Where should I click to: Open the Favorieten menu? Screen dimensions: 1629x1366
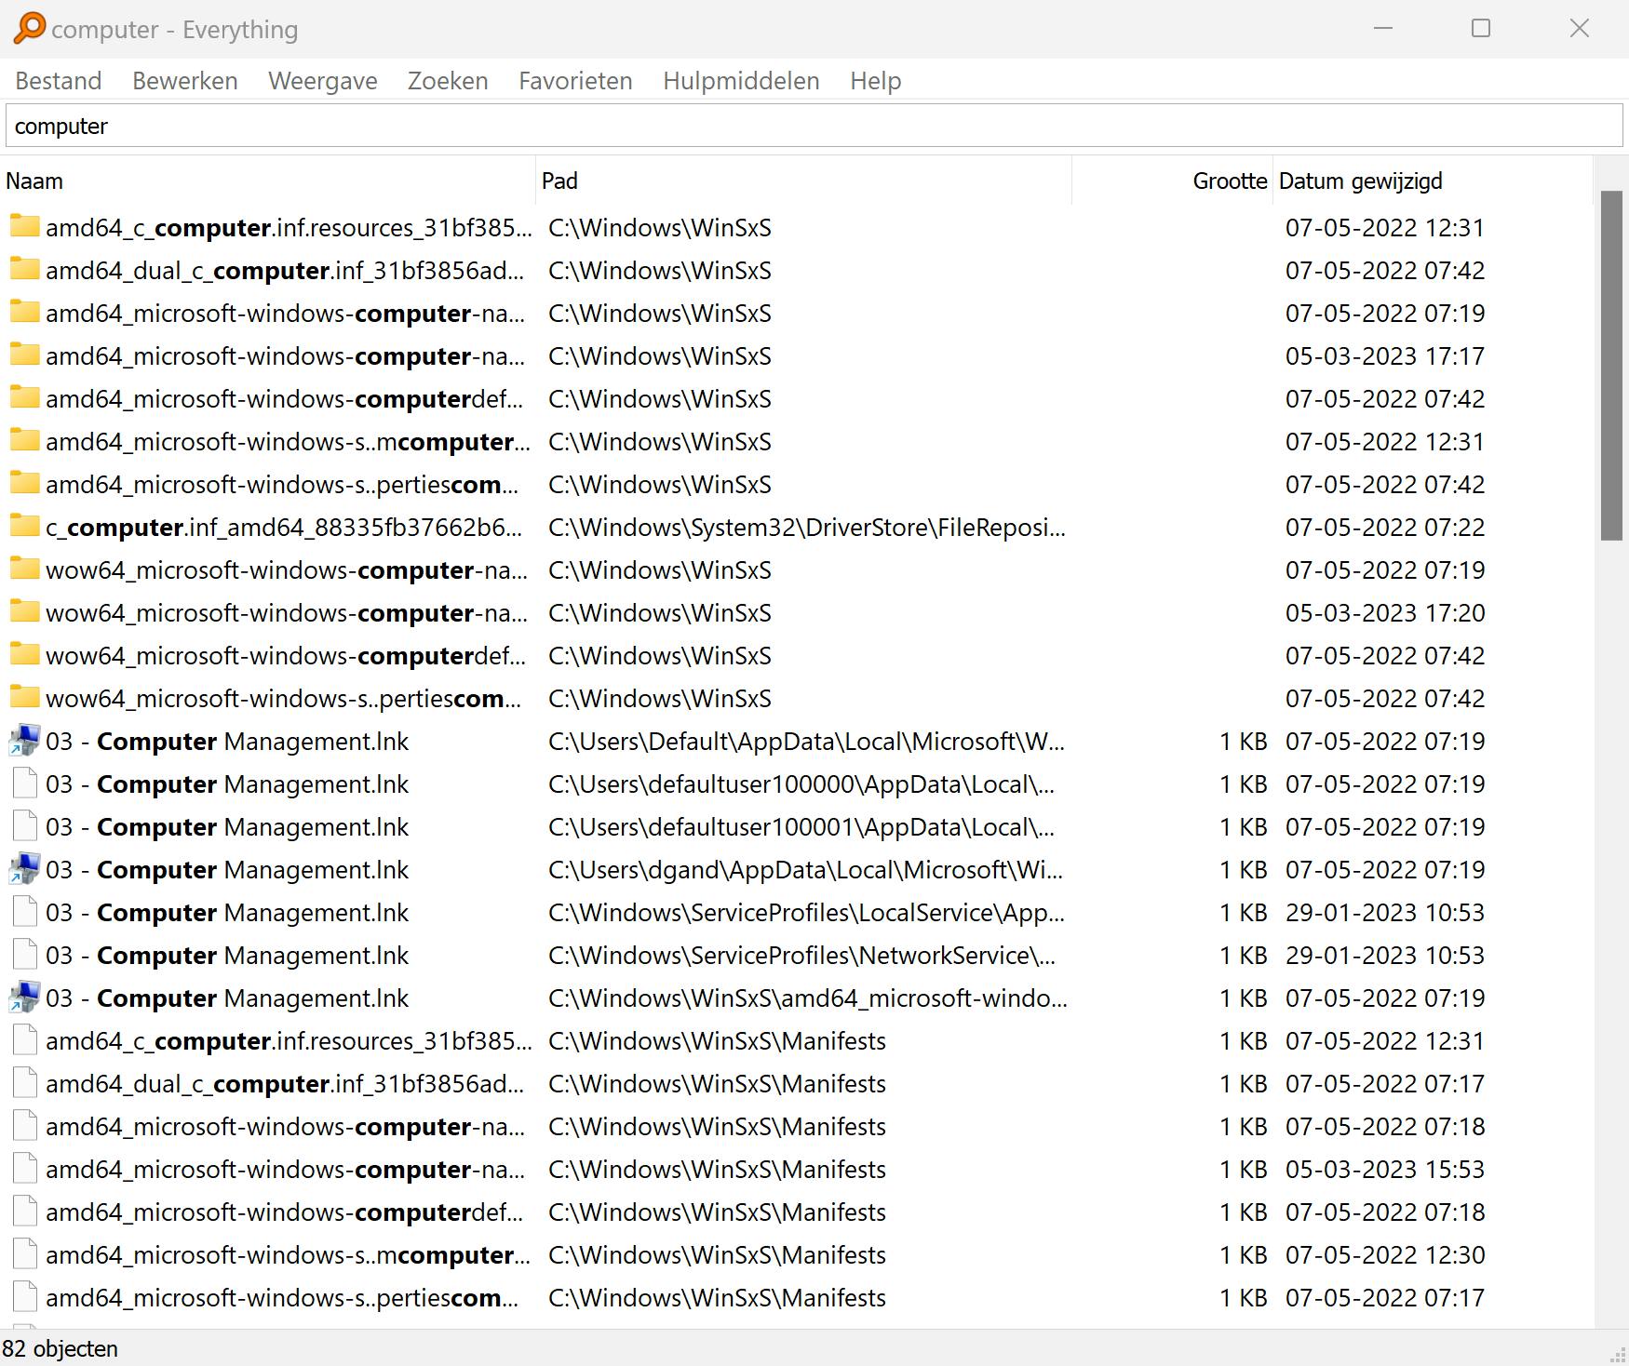(575, 81)
